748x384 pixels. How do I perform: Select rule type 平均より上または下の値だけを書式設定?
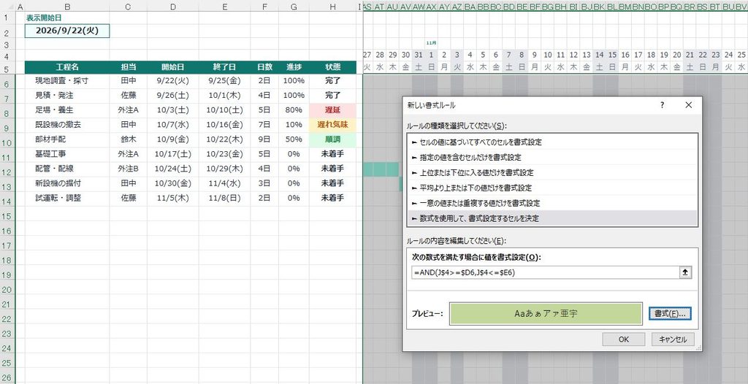point(553,188)
